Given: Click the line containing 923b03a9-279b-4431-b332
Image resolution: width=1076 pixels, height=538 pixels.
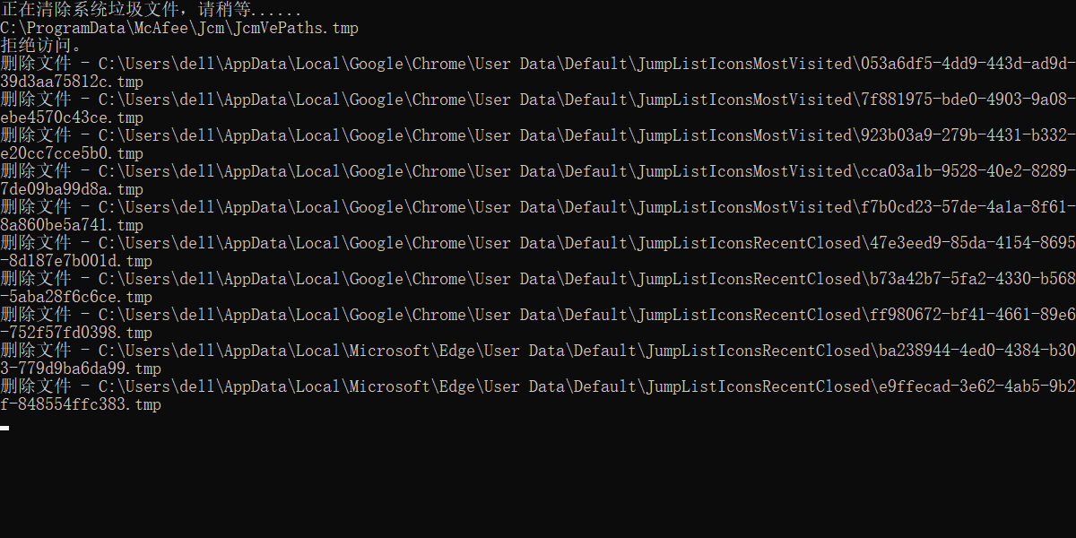Looking at the screenshot, I should pyautogui.click(x=538, y=135).
